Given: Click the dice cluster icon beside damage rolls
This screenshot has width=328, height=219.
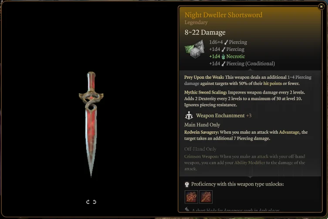Looking at the screenshot, I should pos(195,49).
